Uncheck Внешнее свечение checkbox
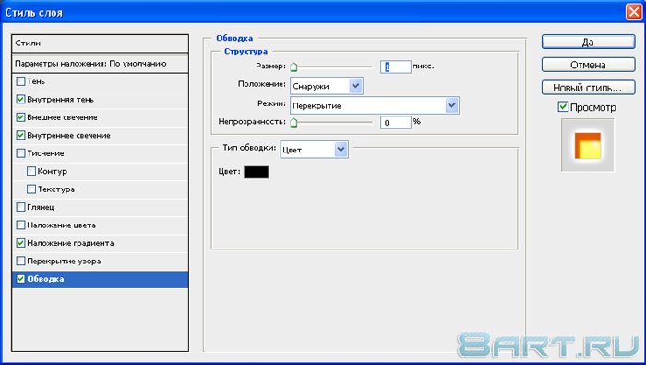The height and width of the screenshot is (365, 646). 20,117
